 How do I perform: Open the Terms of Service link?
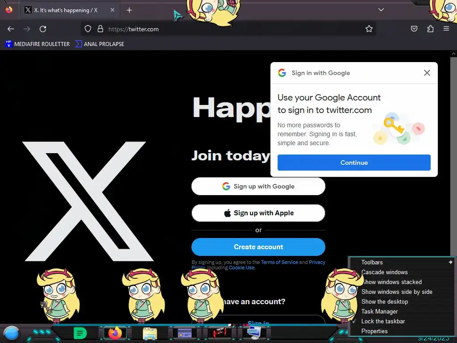279,262
